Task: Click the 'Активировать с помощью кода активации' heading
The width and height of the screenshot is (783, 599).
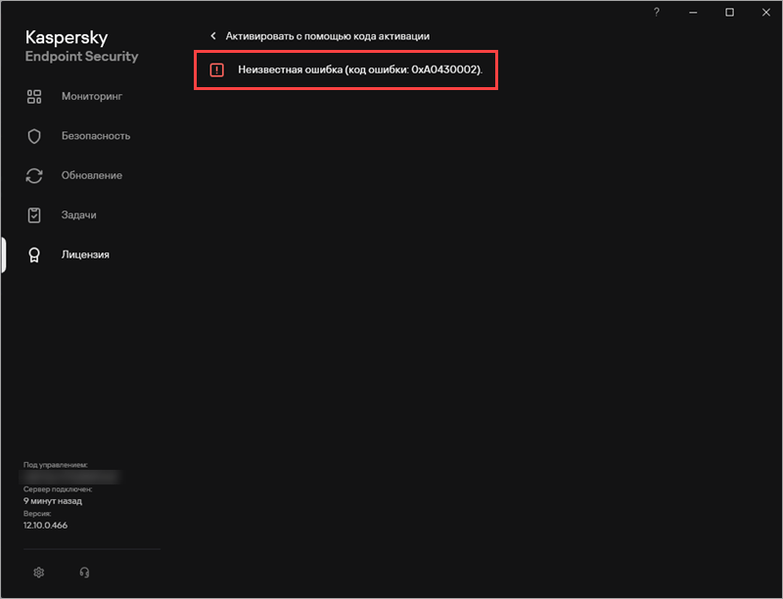Action: [328, 36]
